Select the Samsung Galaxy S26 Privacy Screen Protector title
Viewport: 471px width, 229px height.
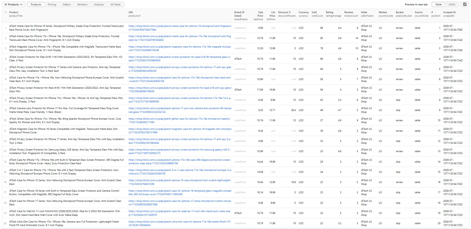pos(66,151)
